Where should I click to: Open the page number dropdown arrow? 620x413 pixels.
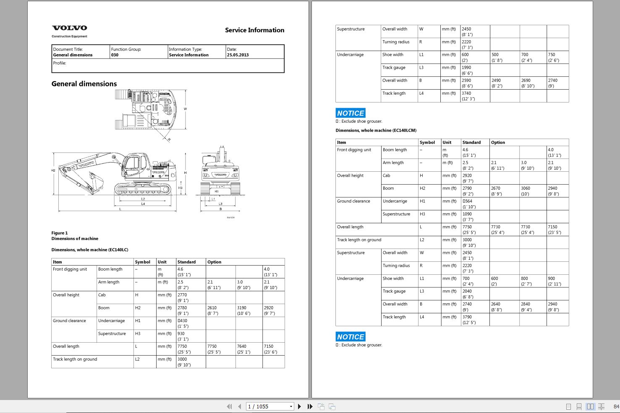tap(291, 407)
